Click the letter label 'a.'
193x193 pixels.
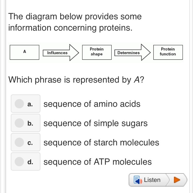[30, 104]
